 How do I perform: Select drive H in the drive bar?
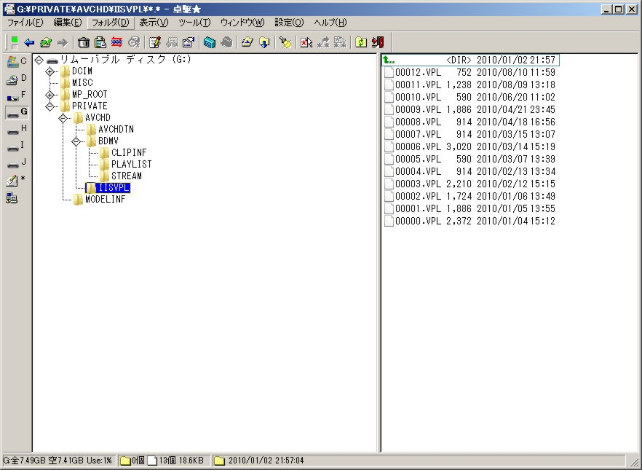point(15,129)
